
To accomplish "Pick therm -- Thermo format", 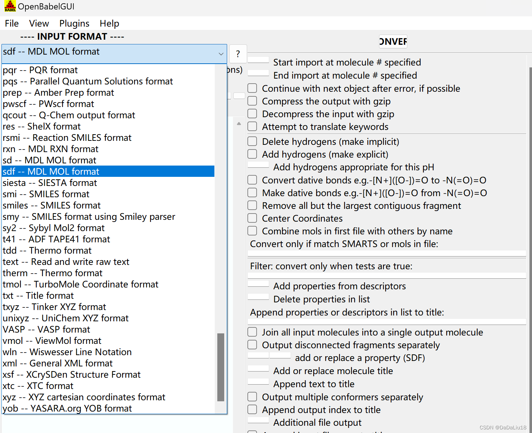I will 108,273.
